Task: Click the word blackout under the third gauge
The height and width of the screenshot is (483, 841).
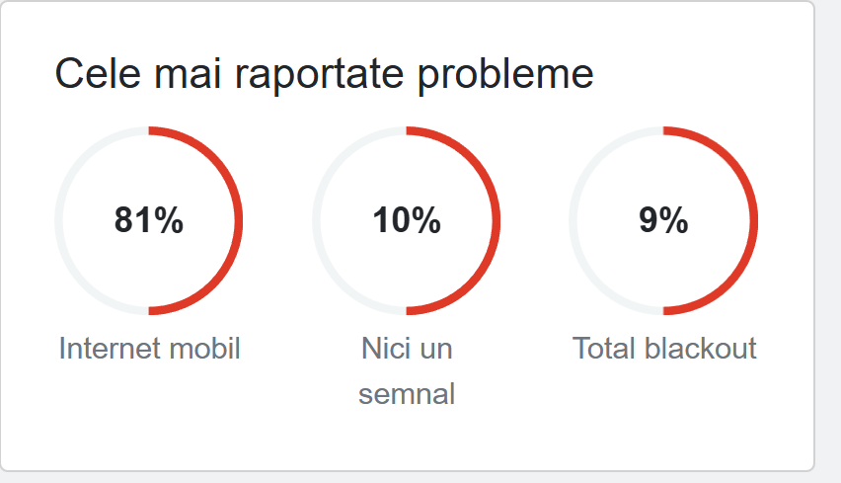Action: (x=701, y=349)
